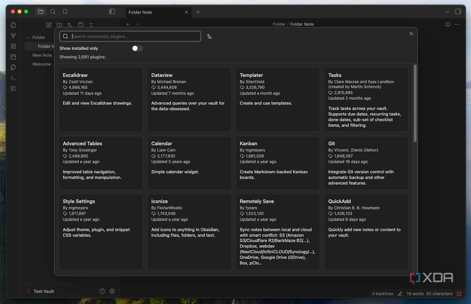
Task: Click the bottom checklist ribbon icon
Action: coord(13,88)
